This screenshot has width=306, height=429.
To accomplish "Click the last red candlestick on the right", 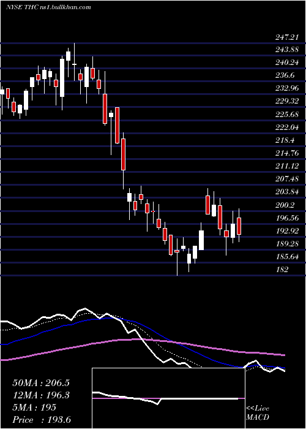I will click(x=239, y=226).
